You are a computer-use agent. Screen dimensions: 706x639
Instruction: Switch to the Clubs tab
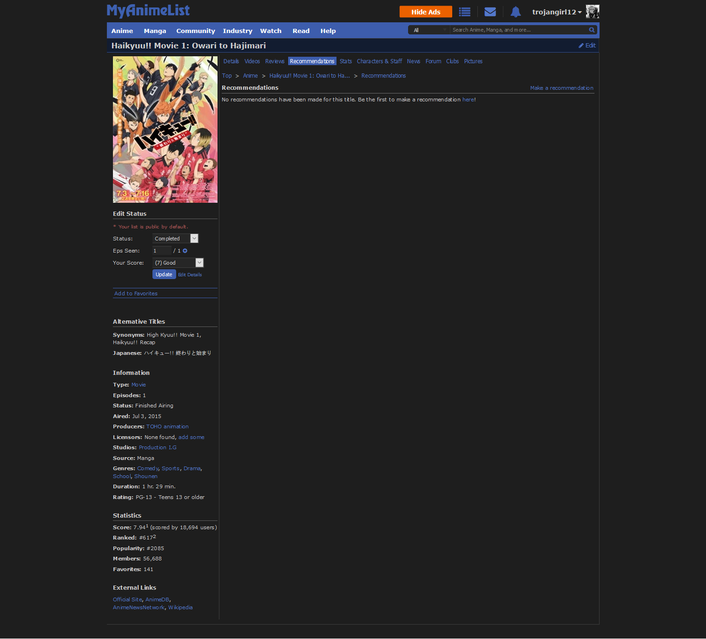[452, 61]
